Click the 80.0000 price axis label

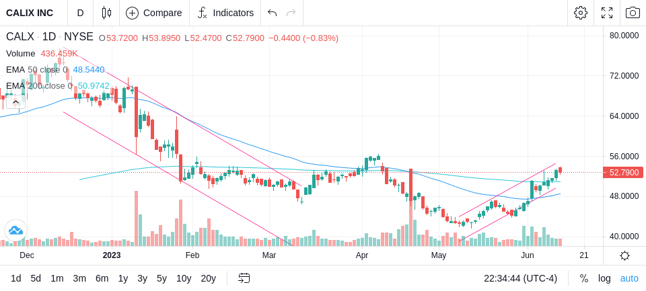click(624, 36)
